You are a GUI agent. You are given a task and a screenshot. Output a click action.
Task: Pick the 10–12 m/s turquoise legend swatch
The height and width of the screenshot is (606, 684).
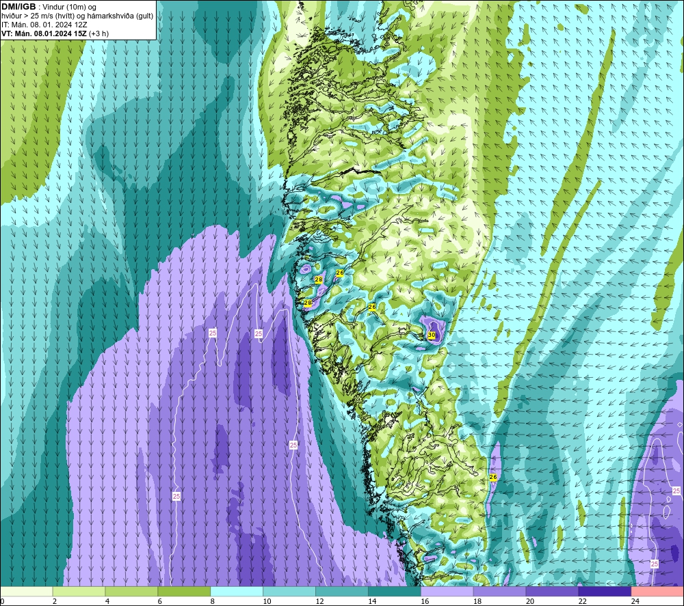tap(289, 591)
